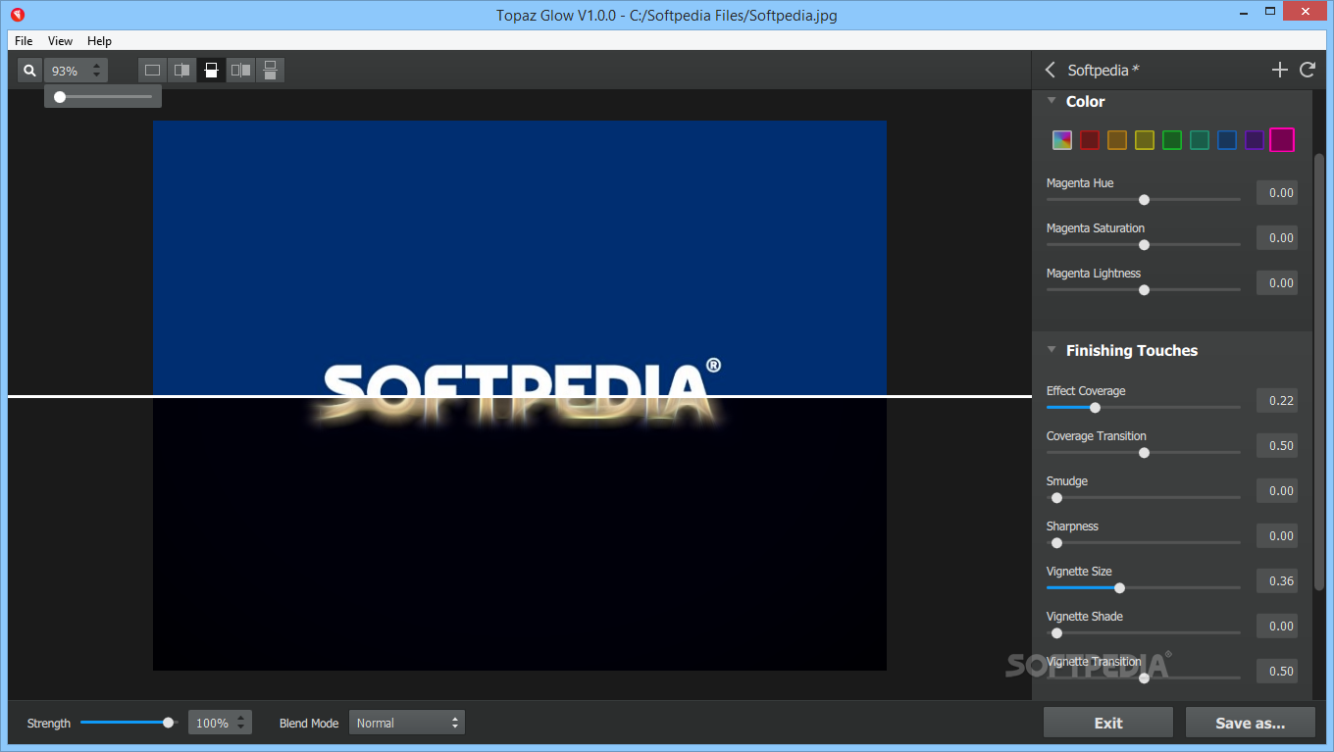Viewport: 1334px width, 752px height.
Task: Click the Smudge value field
Action: (1277, 491)
